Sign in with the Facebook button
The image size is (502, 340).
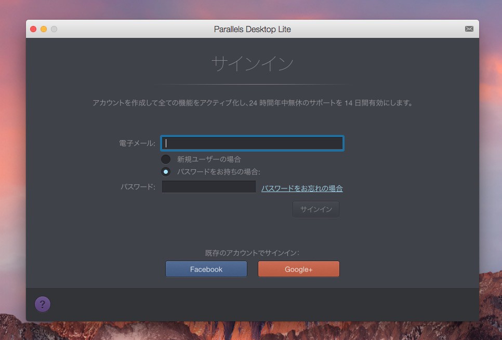(x=206, y=269)
